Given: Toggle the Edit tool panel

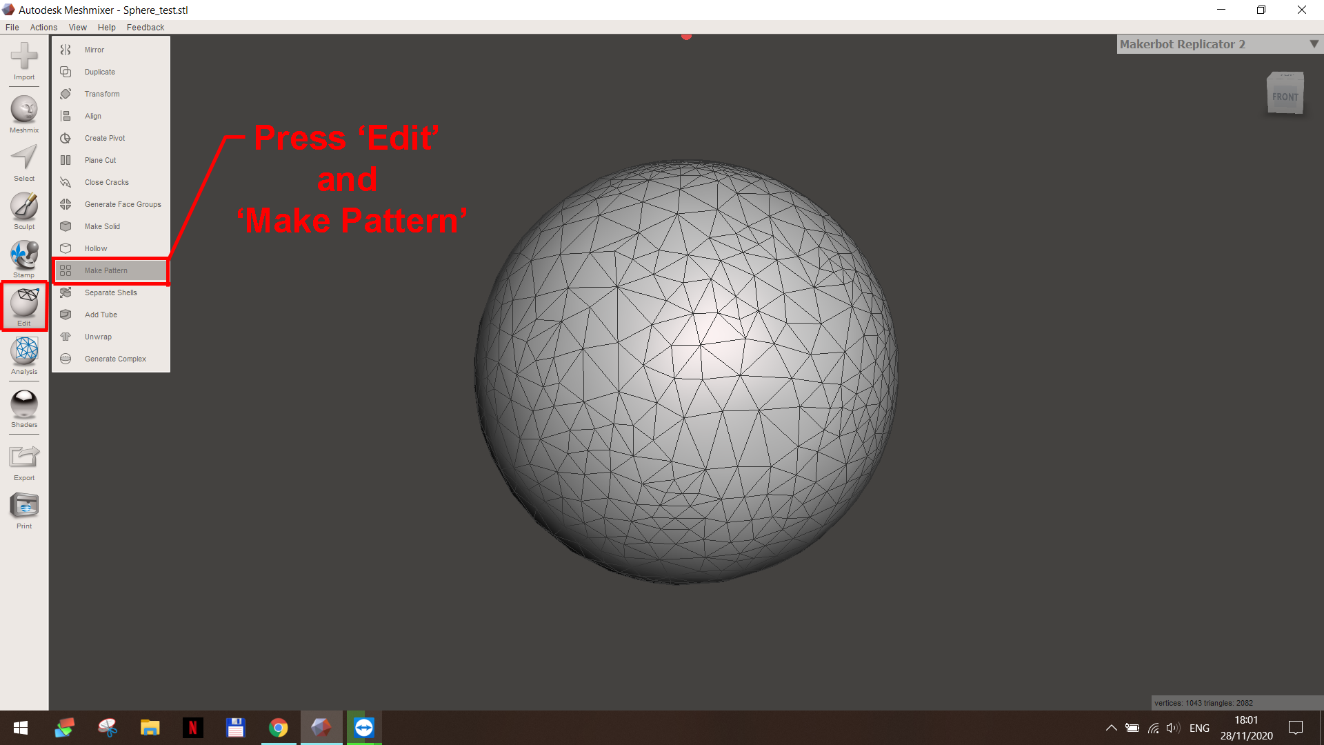Looking at the screenshot, I should pos(24,305).
